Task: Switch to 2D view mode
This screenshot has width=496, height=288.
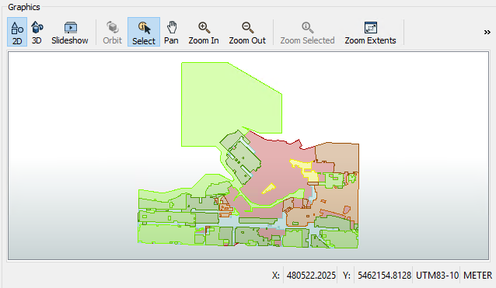Action: 17,32
